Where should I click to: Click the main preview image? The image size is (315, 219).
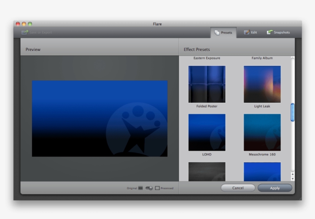pyautogui.click(x=99, y=119)
